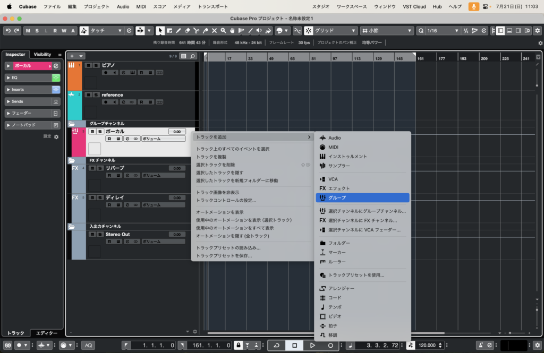Select the Zoom magnifier tool
The image size is (544, 353).
coord(224,31)
